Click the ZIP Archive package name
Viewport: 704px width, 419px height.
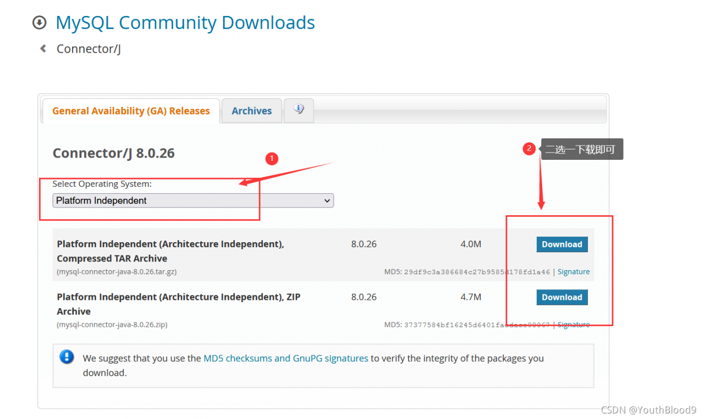[179, 304]
